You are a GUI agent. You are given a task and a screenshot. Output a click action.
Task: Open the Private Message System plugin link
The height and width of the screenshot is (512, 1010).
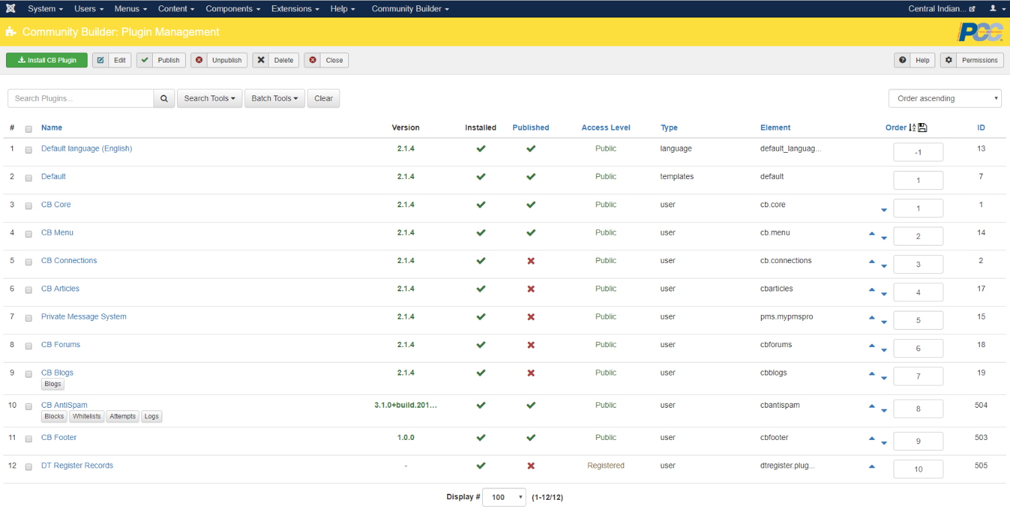click(x=83, y=317)
